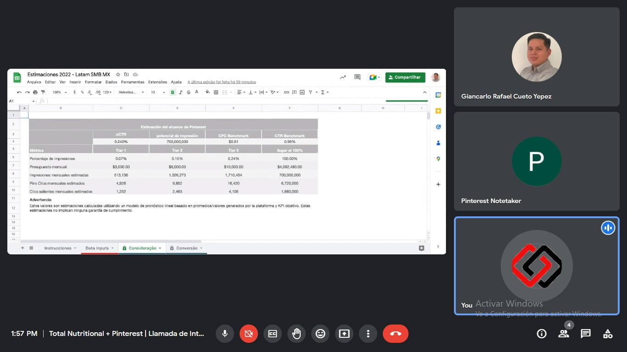Click the account avatar in the Sheets header

(436, 77)
